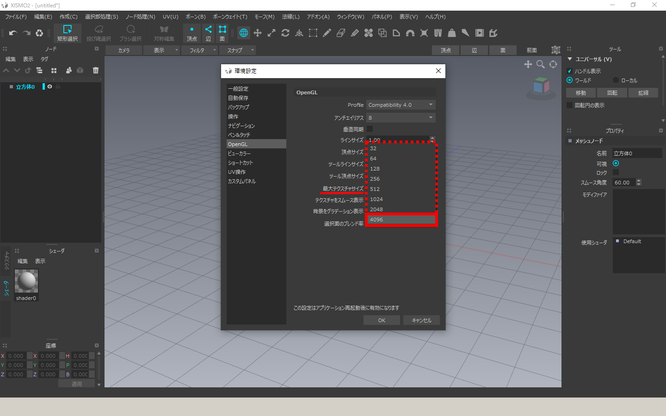666x416 pixels.
Task: Click the viewport zoom magnifier icon
Action: coord(541,64)
